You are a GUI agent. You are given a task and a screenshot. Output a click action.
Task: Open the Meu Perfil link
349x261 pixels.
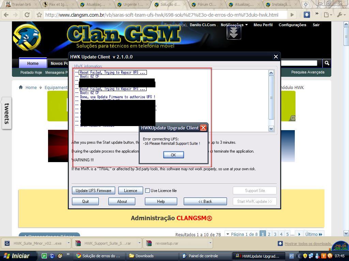(x=263, y=25)
